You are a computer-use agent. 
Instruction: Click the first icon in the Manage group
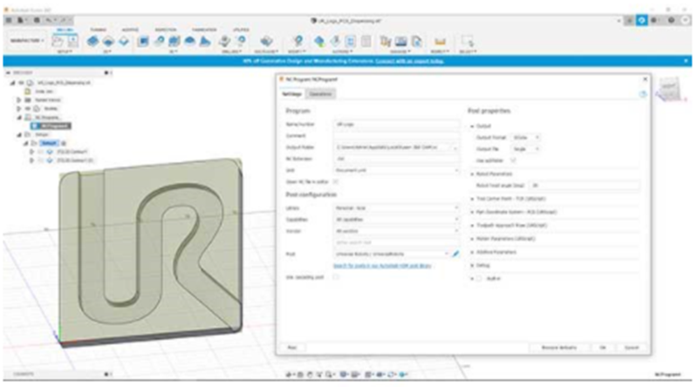pos(386,41)
